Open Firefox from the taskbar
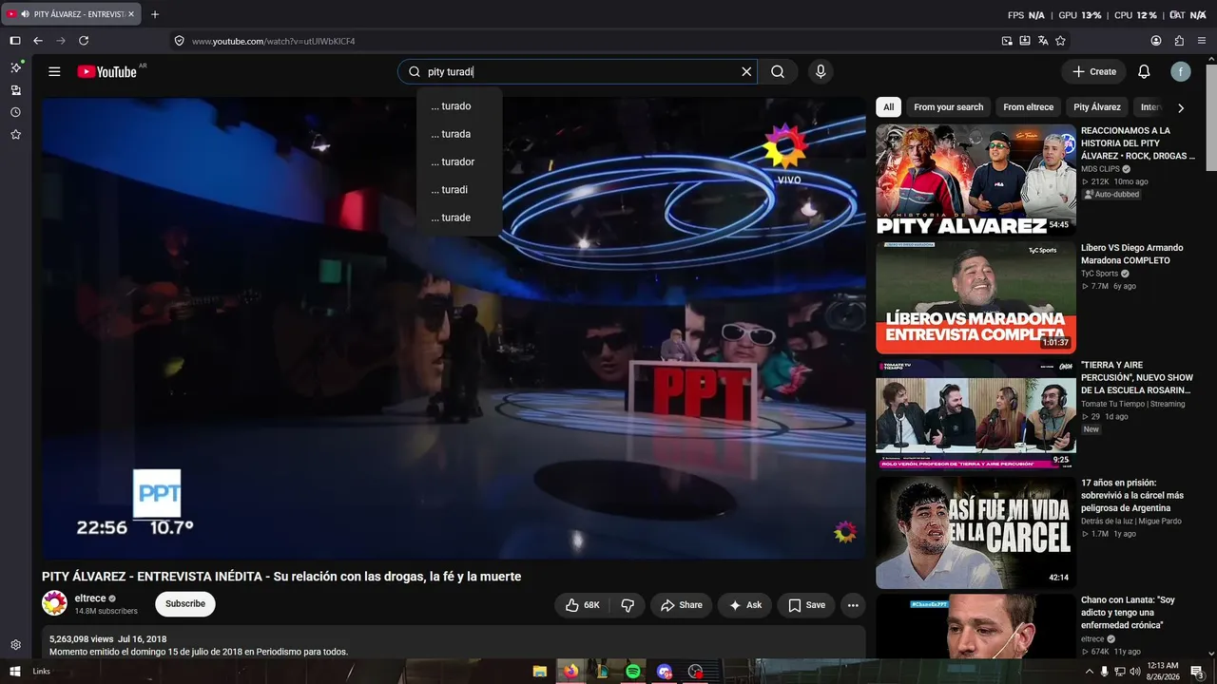This screenshot has height=684, width=1217. click(570, 672)
